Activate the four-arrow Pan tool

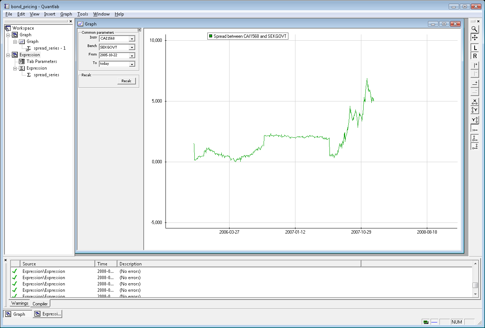[x=475, y=37]
